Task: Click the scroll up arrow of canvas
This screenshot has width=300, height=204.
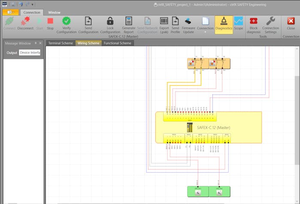Action: (297, 49)
